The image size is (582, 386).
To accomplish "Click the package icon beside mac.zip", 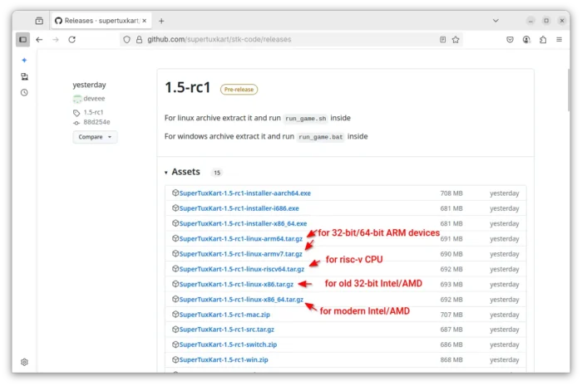I will tap(175, 314).
